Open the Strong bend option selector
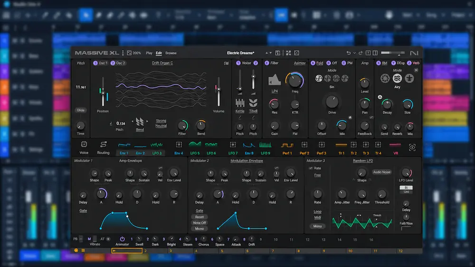 (x=161, y=120)
